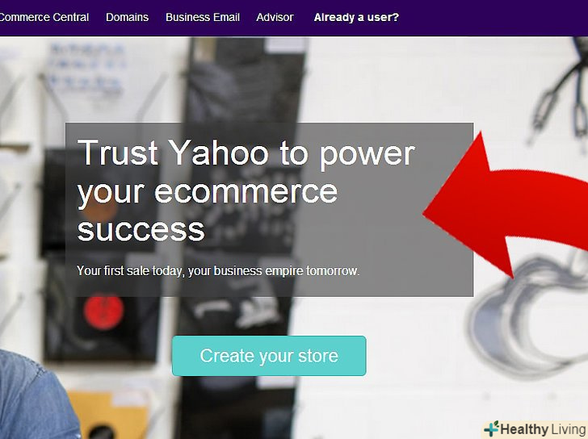Click the black hanging shirt above the banner
588x439 pixels.
[x=246, y=79]
